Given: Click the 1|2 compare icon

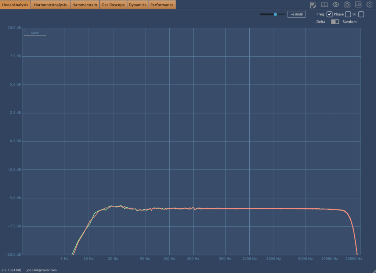Looking at the screenshot, I should point(358,5).
